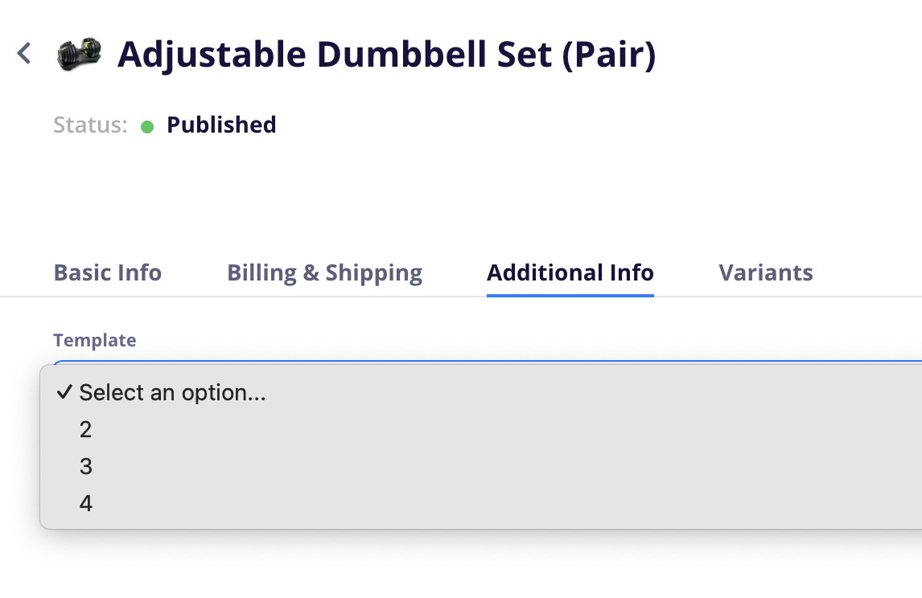The image size is (922, 598).
Task: Click the green Published status dot
Action: [147, 126]
